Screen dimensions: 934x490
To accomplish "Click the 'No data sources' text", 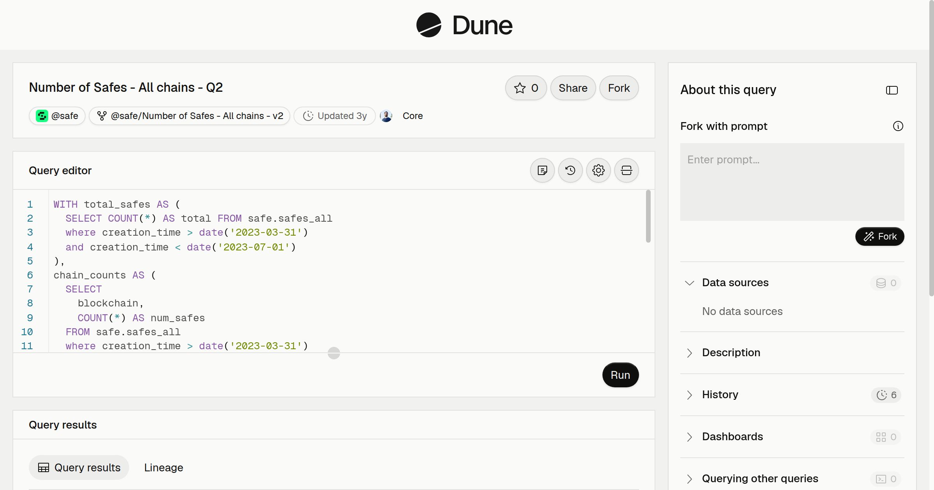I will 742,311.
